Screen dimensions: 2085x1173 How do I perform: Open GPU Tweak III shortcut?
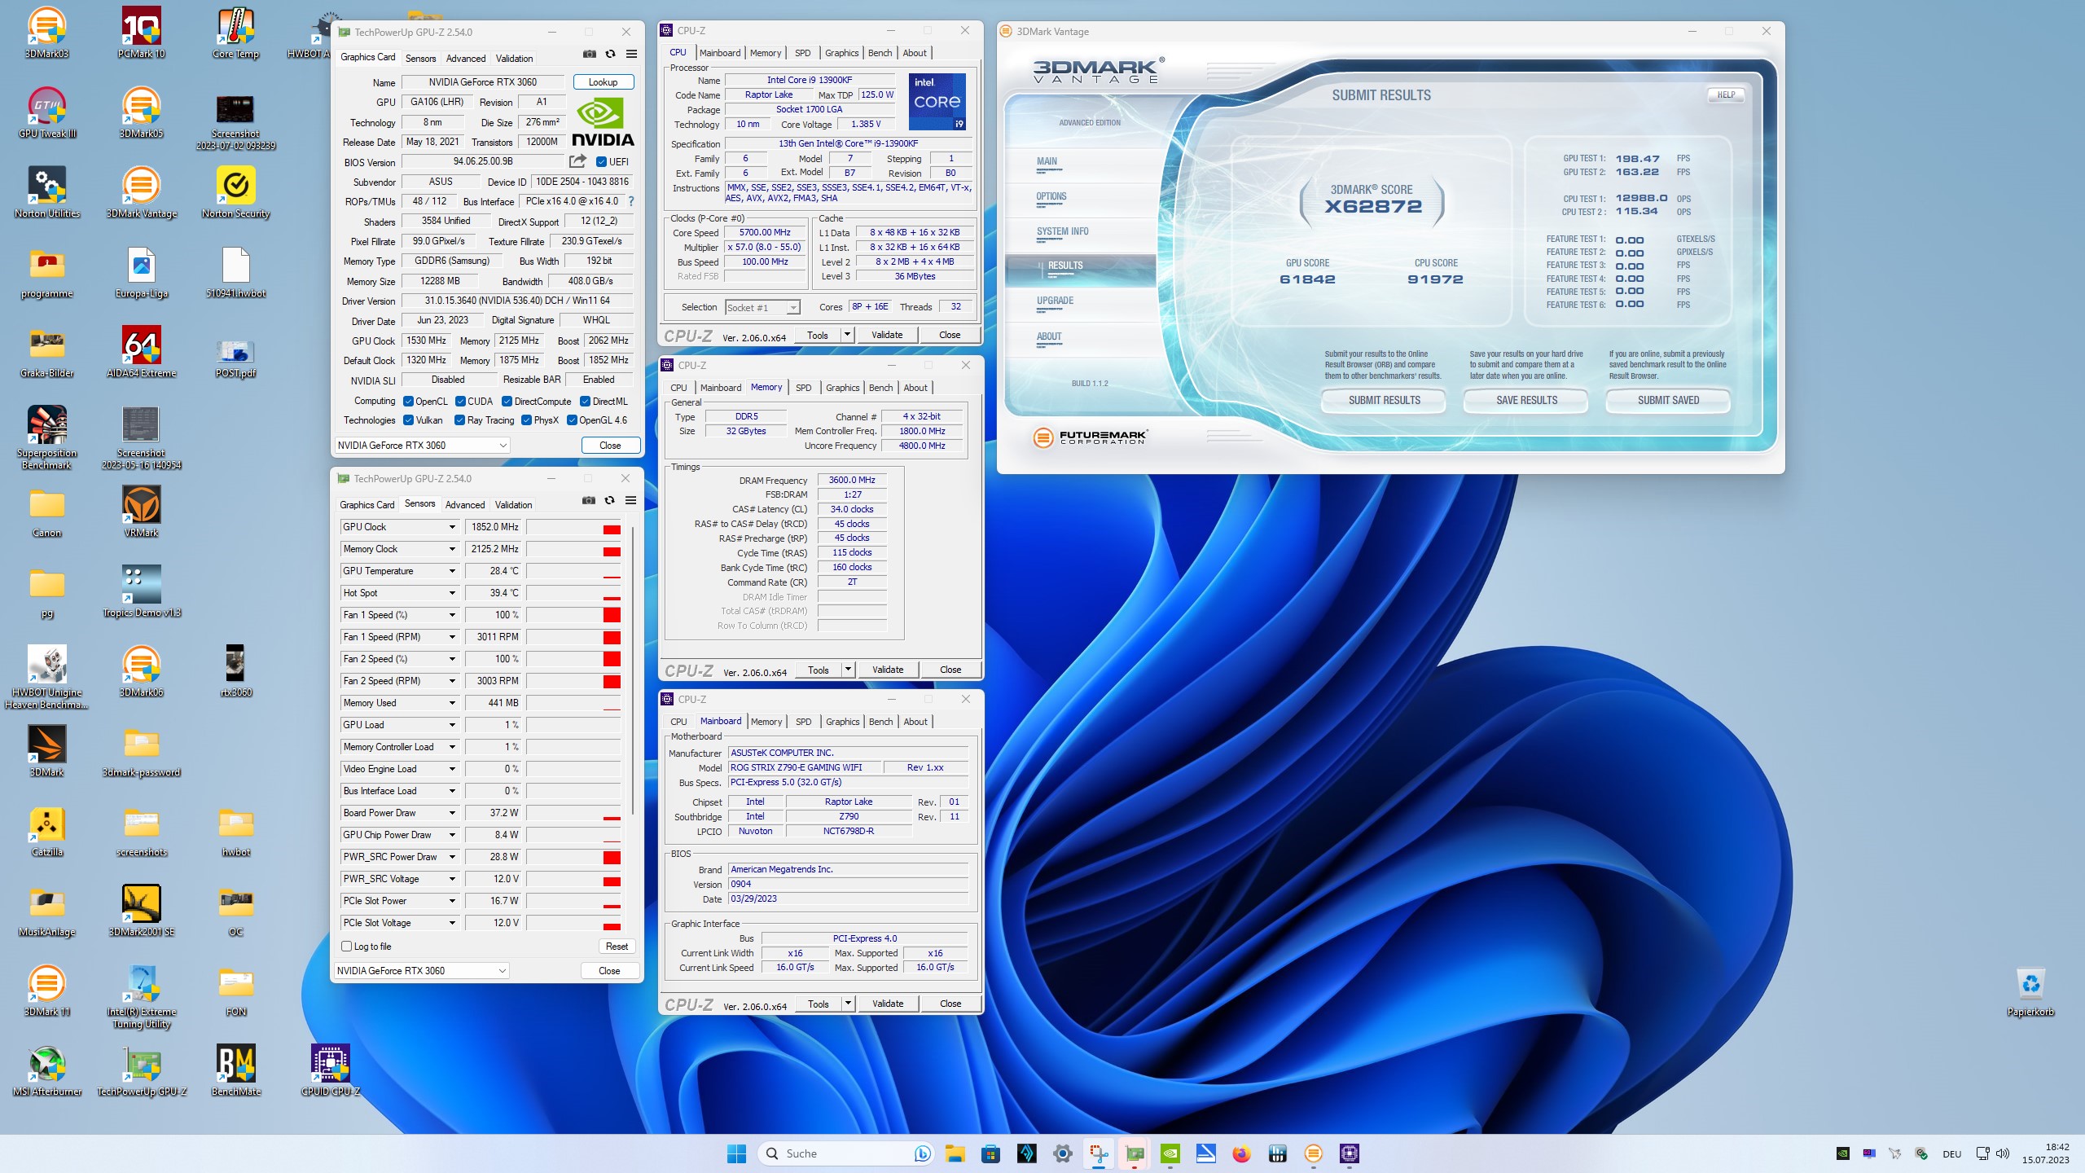[46, 112]
